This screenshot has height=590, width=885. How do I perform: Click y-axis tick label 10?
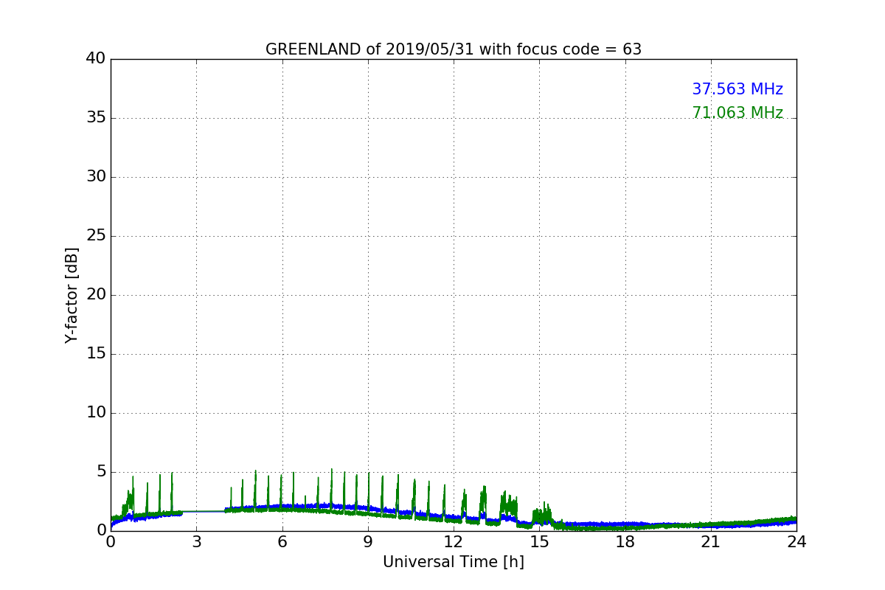coord(96,413)
